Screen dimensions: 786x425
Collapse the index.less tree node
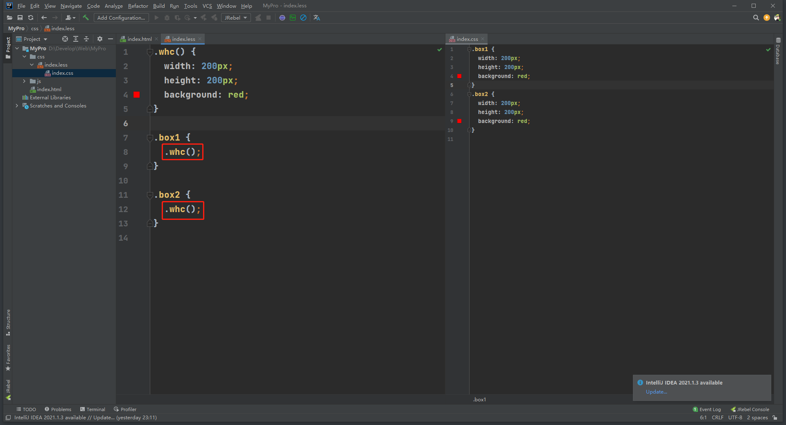click(32, 65)
